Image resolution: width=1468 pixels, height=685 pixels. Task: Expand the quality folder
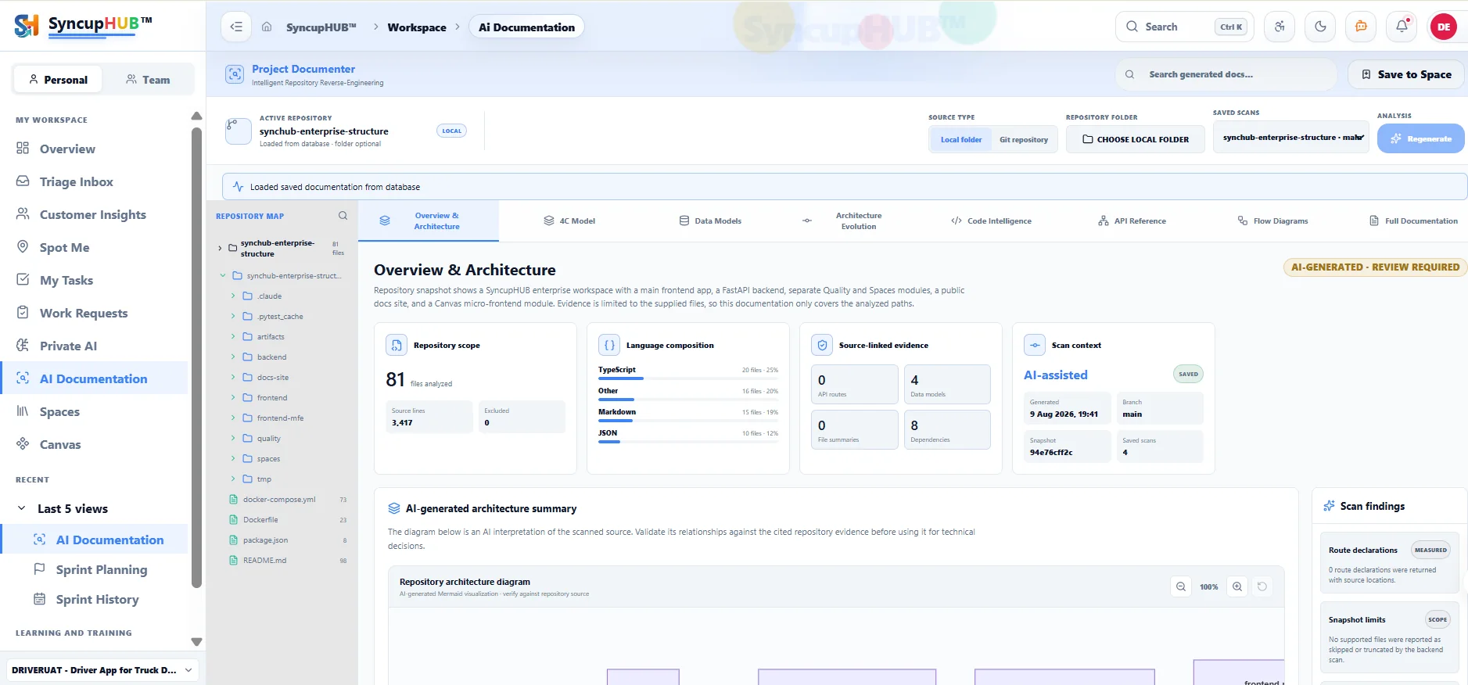click(x=233, y=438)
